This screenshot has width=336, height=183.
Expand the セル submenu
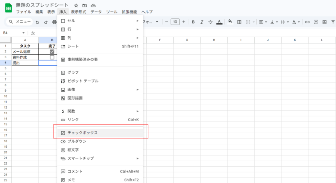click(100, 21)
